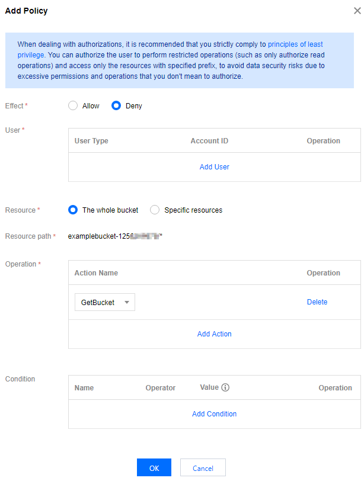Delete the GetBucket action row
The image size is (364, 481).
(x=317, y=302)
